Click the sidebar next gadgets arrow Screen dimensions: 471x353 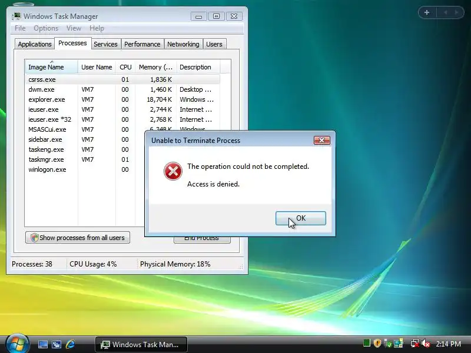(x=456, y=12)
